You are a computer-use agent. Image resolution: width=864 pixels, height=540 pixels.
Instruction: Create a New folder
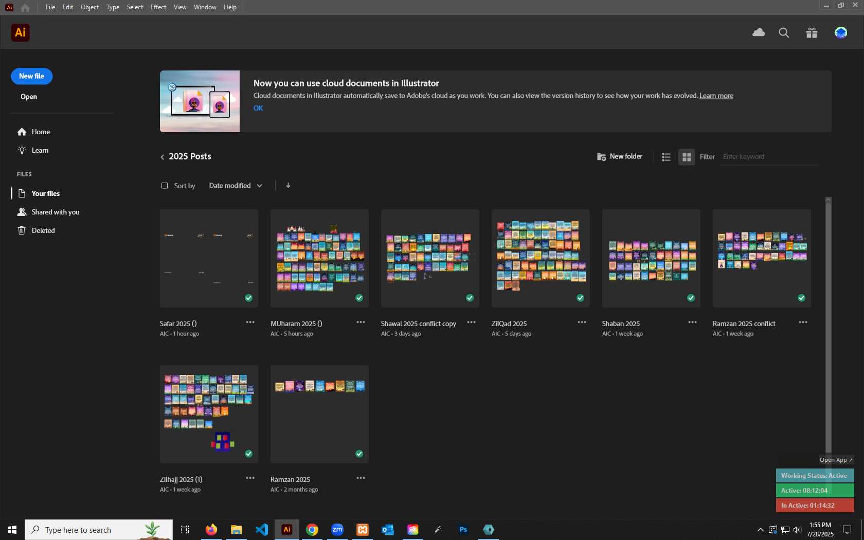click(620, 157)
